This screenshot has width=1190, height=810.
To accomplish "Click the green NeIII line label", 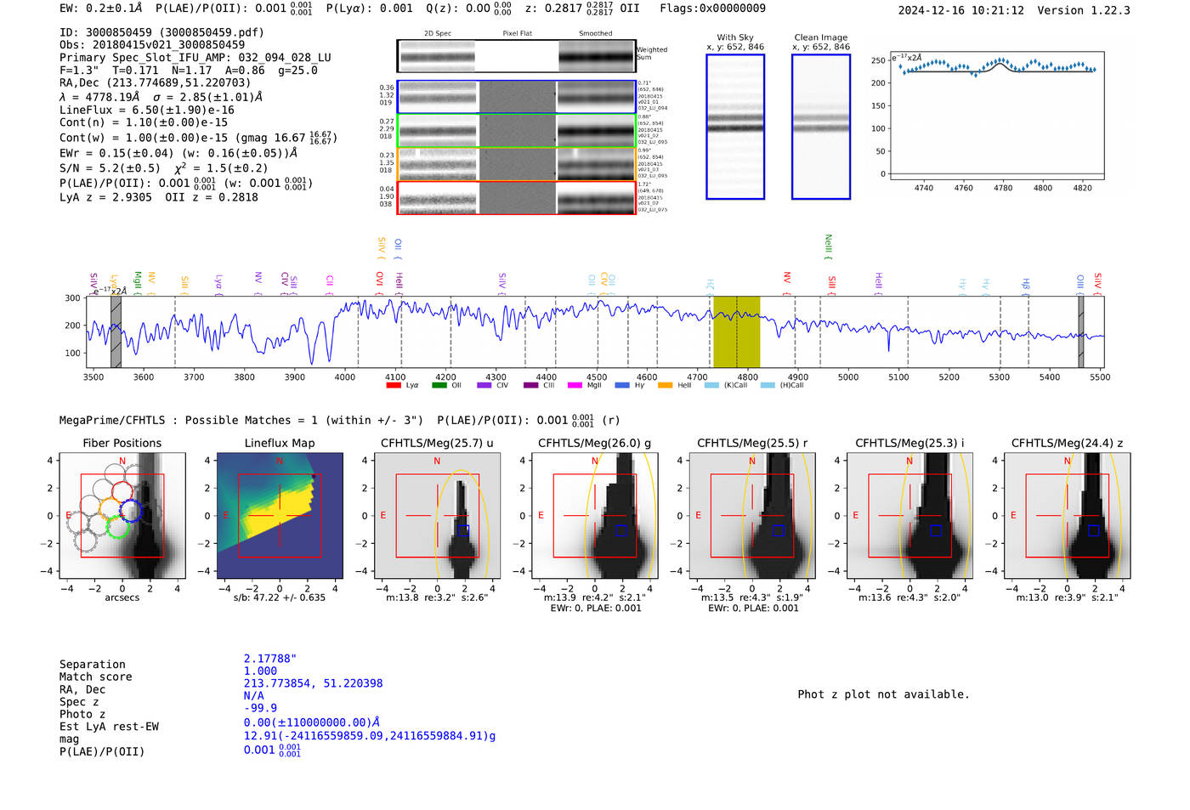I will point(829,247).
